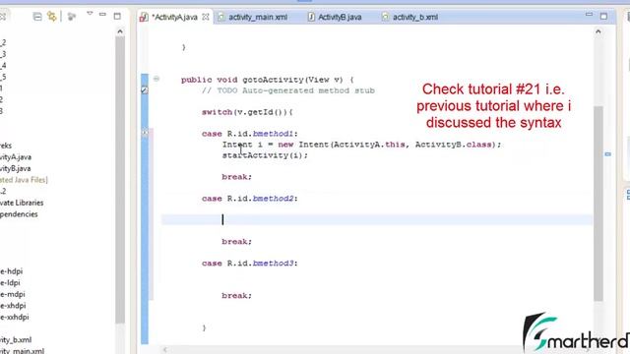
Task: Select the 'pendencies' tree entry
Action: click(x=19, y=214)
